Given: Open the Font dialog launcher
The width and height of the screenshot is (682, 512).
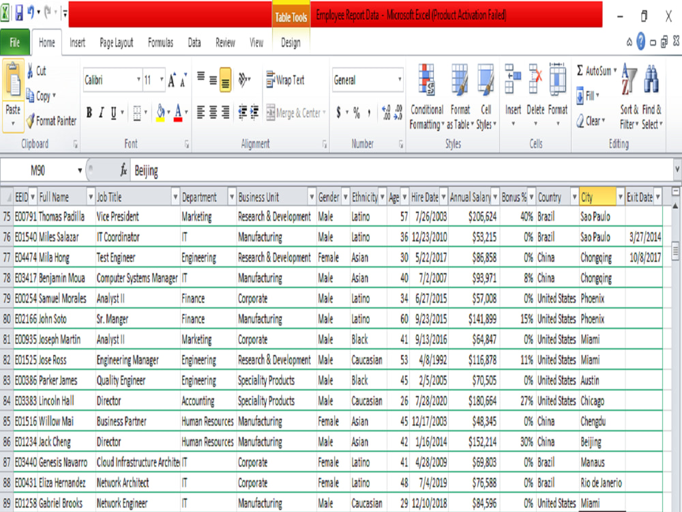Looking at the screenshot, I should pyautogui.click(x=187, y=144).
